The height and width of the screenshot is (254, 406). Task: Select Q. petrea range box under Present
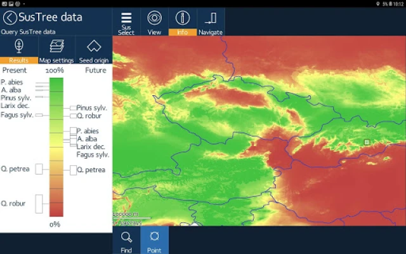39,169
